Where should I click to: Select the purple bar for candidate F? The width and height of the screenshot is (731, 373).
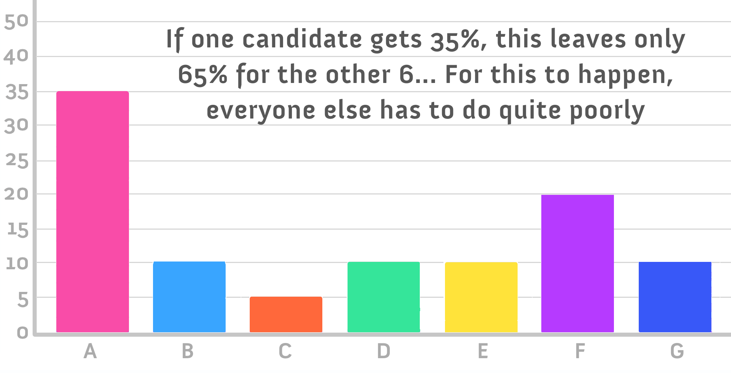578,263
